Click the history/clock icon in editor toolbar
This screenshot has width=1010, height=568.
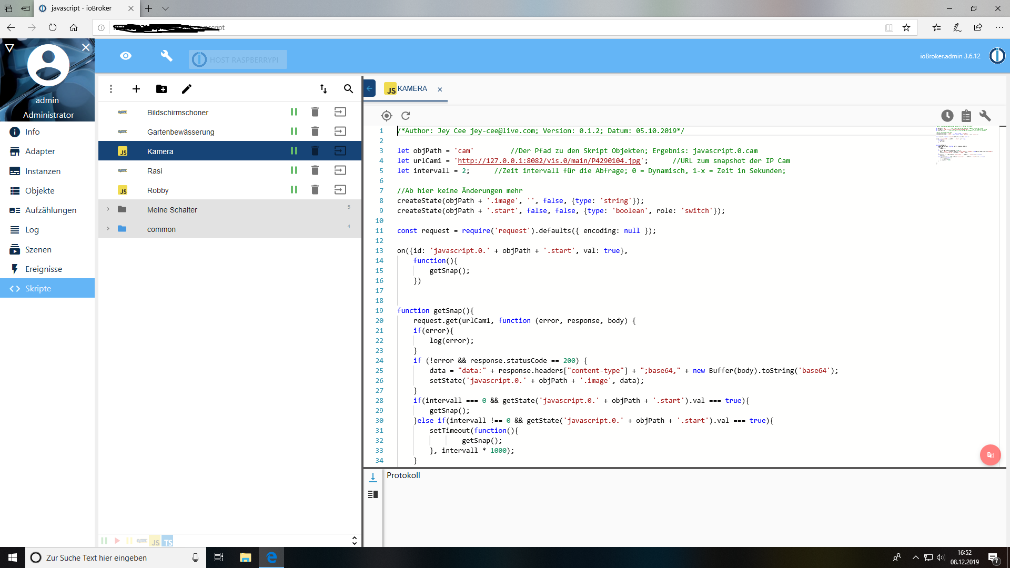[x=947, y=116]
